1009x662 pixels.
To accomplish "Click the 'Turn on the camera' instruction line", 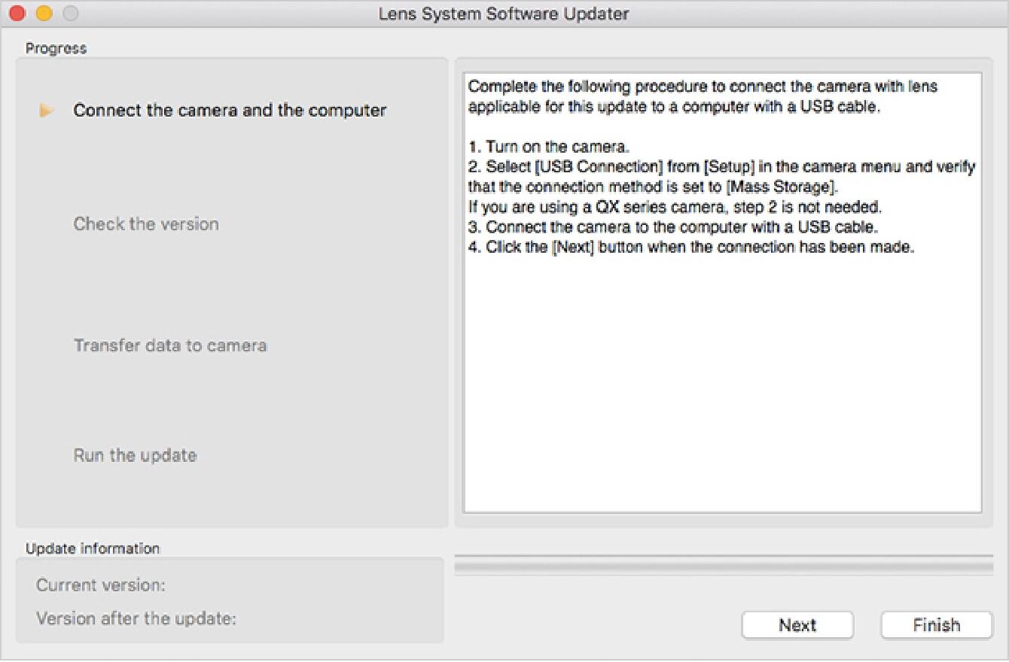I will 549,147.
